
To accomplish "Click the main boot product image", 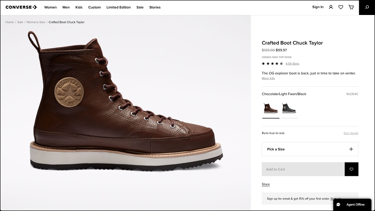I will pyautogui.click(x=126, y=101).
